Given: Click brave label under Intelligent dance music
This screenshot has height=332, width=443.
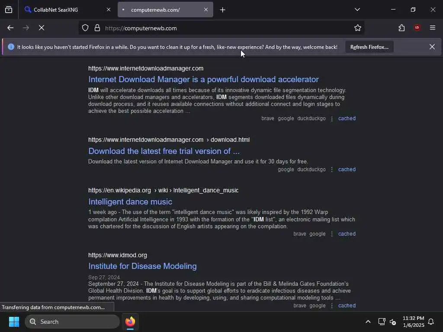Looking at the screenshot, I should tap(300, 234).
